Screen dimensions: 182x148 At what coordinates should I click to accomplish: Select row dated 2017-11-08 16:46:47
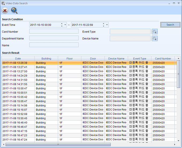point(89,127)
